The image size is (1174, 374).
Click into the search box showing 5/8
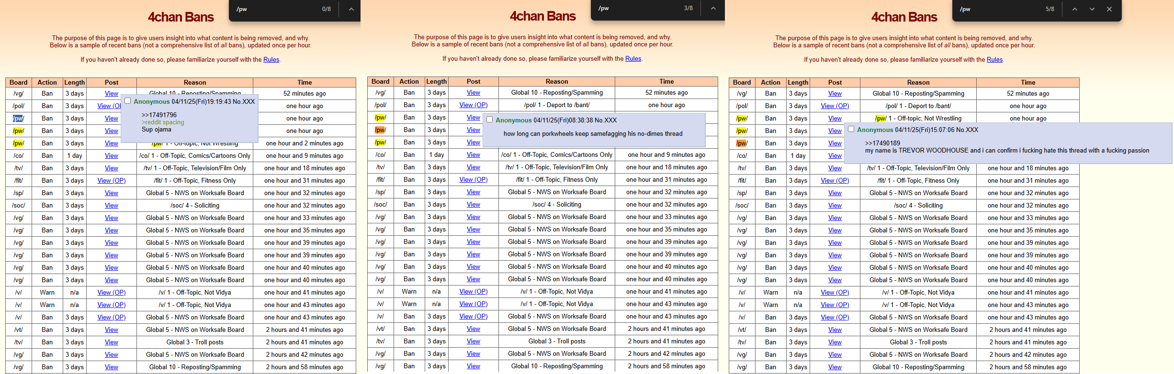coord(998,9)
